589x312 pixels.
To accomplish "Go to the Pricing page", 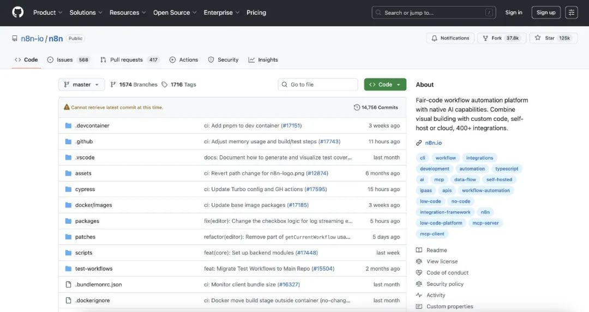I will tap(256, 13).
